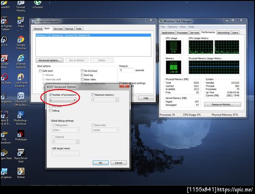Switch to the Tools tab
Image resolution: width=255 pixels, height=194 pixels.
pyautogui.click(x=78, y=29)
